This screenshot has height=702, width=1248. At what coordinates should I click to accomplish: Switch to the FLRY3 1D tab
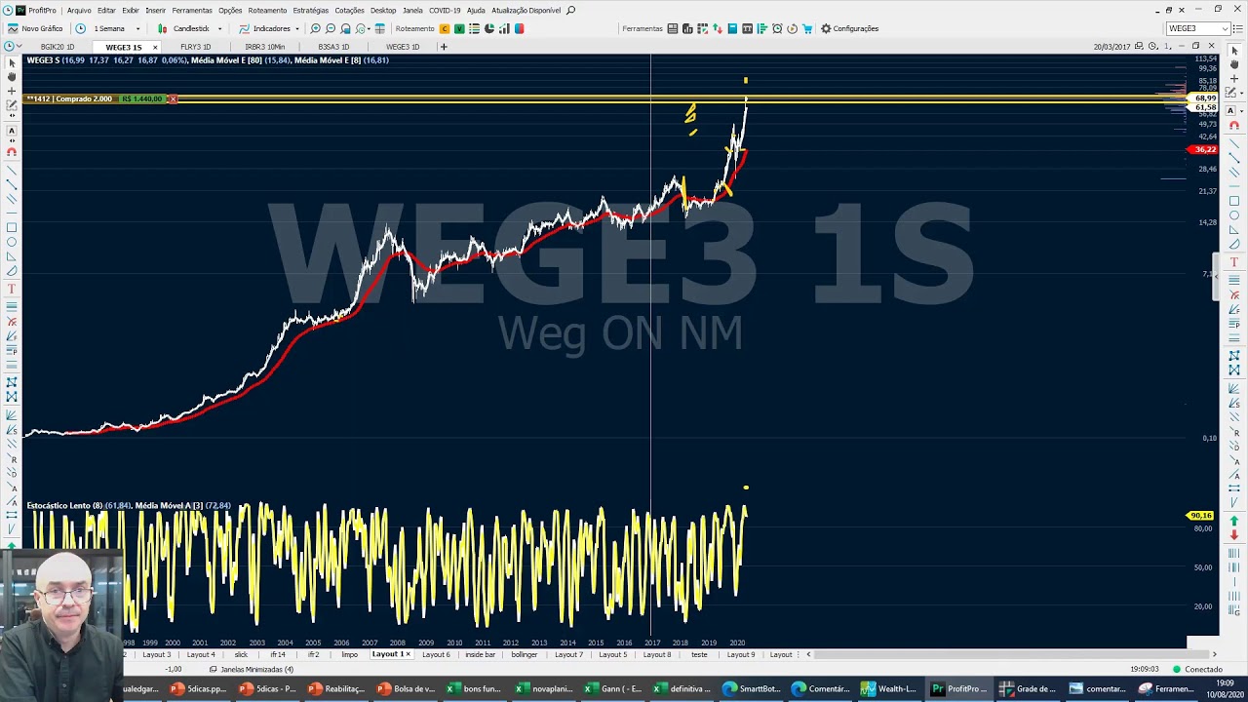pos(195,47)
